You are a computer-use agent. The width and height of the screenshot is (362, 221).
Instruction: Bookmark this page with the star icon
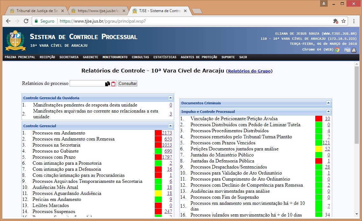coord(344,21)
